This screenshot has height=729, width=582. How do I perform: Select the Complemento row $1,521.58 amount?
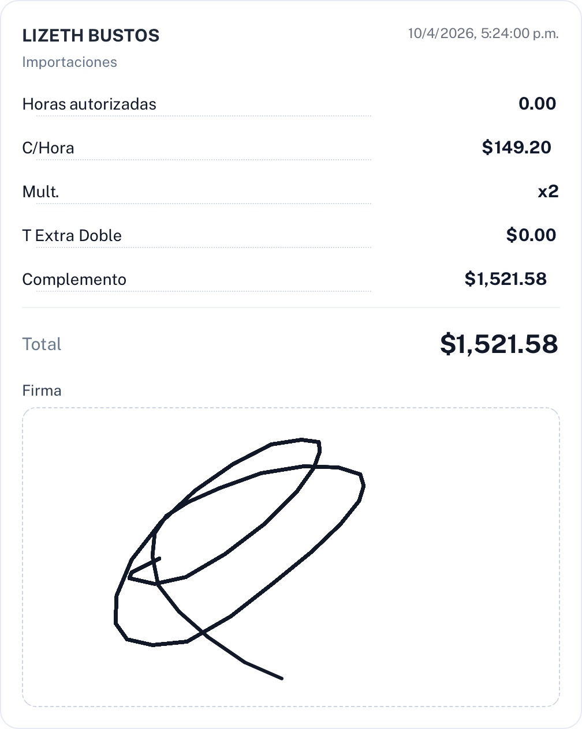tap(505, 279)
